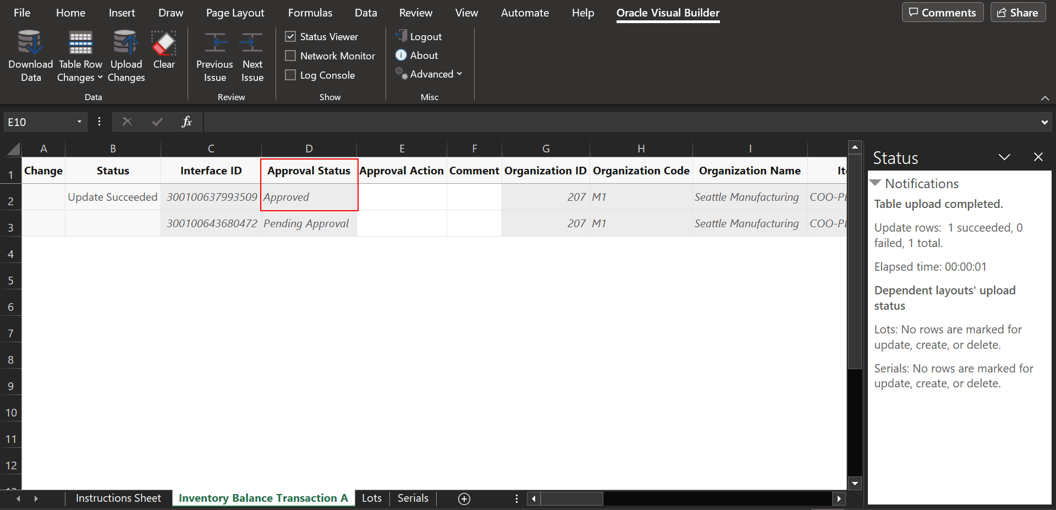Open the Automate ribbon tab
The height and width of the screenshot is (510, 1056).
point(525,13)
